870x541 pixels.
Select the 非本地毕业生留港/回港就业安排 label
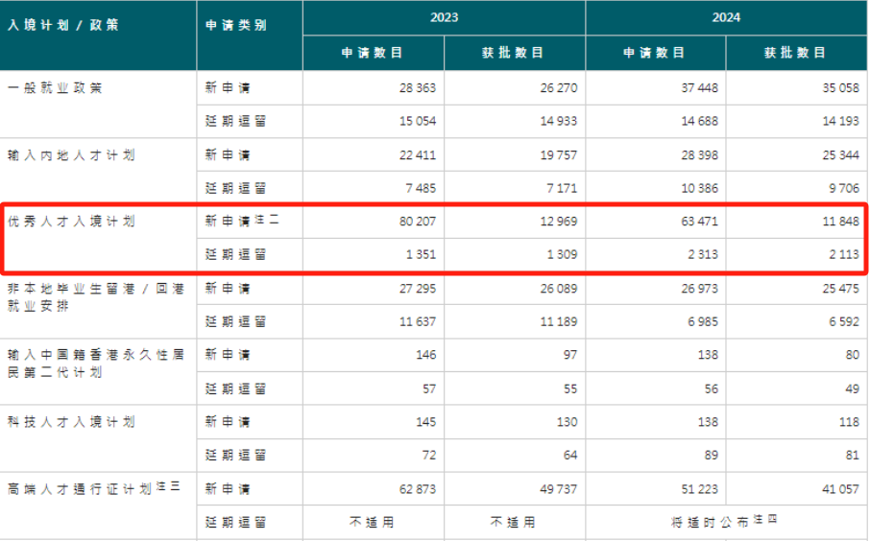tap(96, 296)
